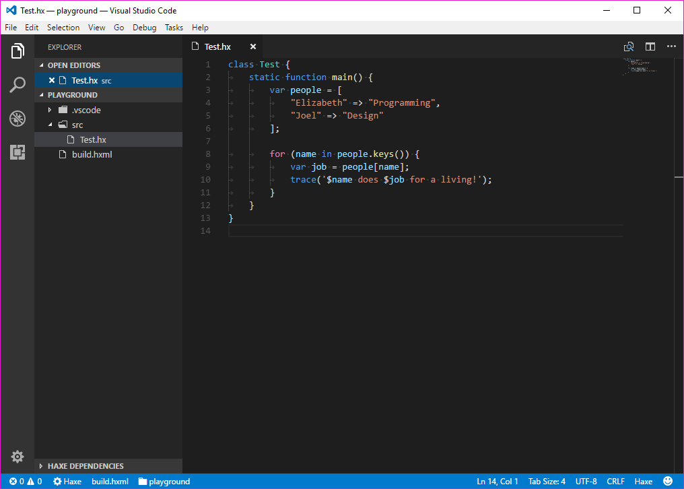Click line number 8 in the gutter
Viewport: 684px width, 489px height.
point(208,154)
